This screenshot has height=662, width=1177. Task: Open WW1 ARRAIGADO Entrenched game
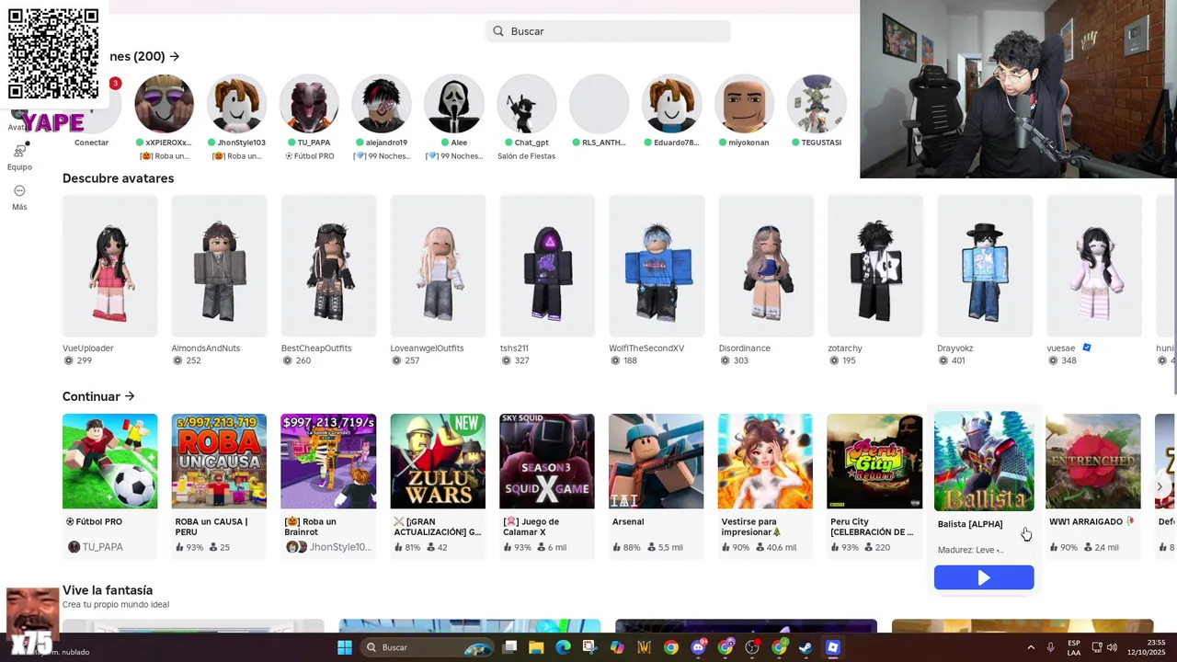(x=1093, y=461)
